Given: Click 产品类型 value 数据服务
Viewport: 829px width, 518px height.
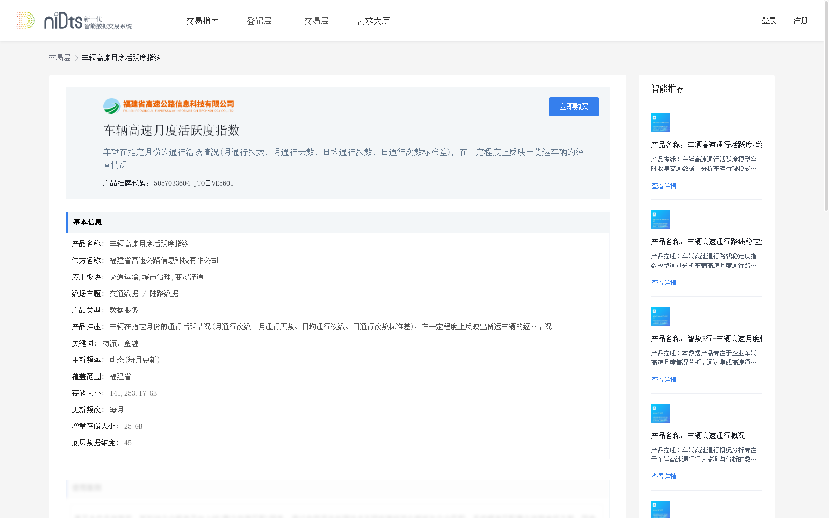Looking at the screenshot, I should coord(124,310).
